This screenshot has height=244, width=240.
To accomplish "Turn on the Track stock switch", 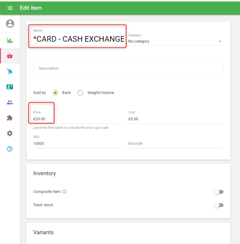I will [219, 205].
